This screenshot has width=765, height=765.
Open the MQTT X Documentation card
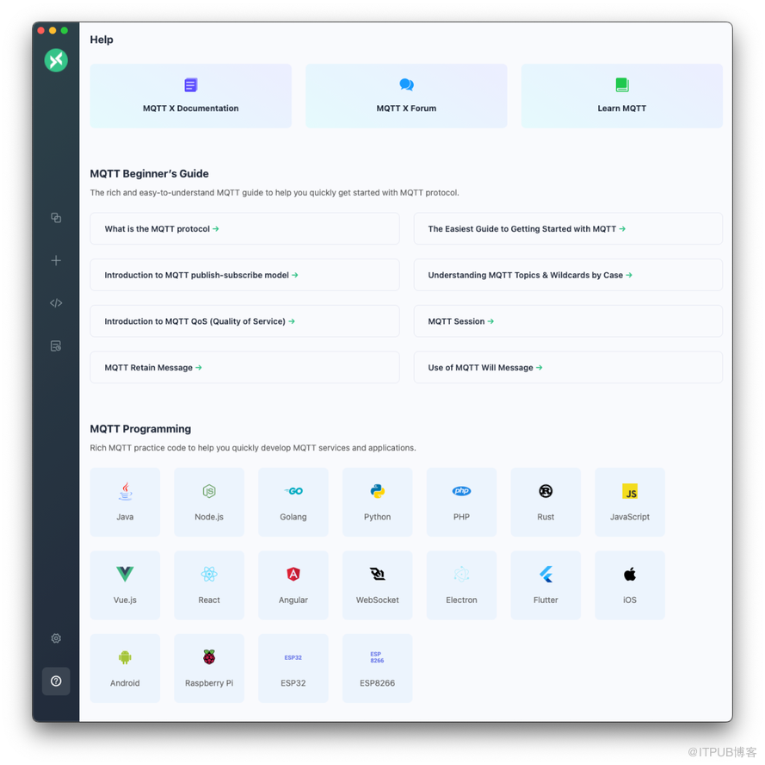click(191, 96)
